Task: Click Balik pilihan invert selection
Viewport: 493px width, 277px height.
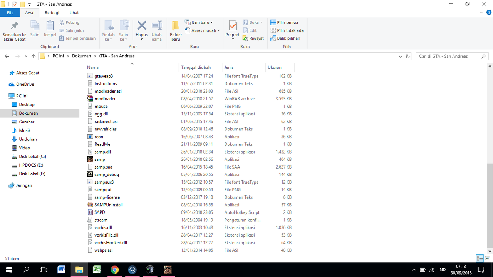Action: pyautogui.click(x=285, y=38)
